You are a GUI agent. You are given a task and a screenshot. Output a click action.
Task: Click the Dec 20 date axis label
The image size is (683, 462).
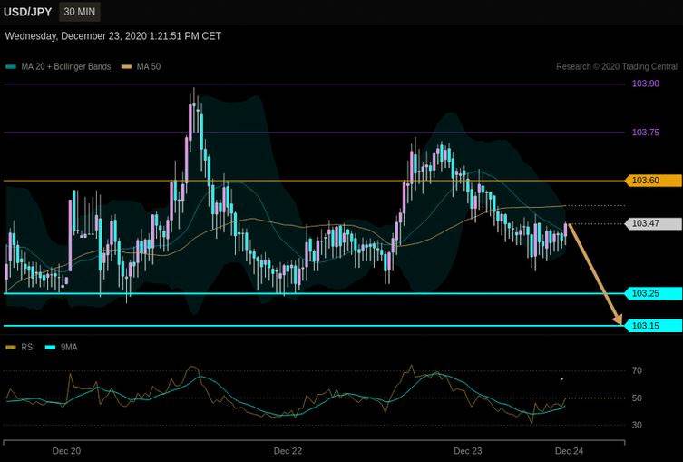(x=66, y=451)
